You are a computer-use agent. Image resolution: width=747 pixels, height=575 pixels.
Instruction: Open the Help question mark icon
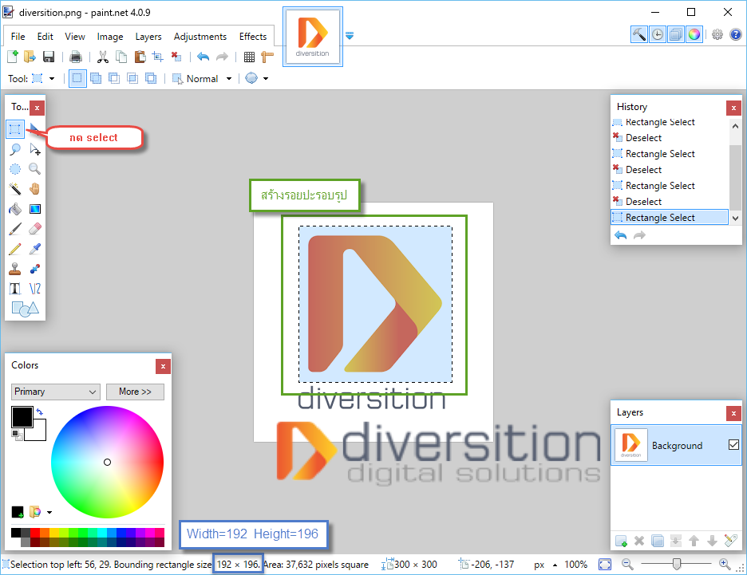[736, 34]
